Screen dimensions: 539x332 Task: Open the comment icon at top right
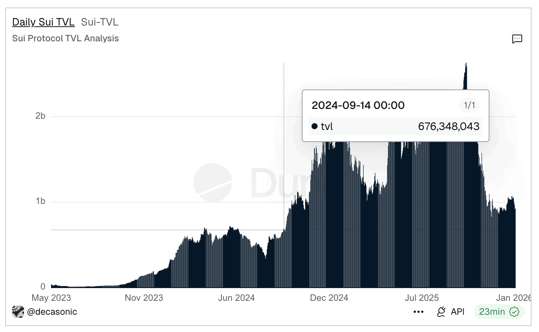tap(517, 39)
